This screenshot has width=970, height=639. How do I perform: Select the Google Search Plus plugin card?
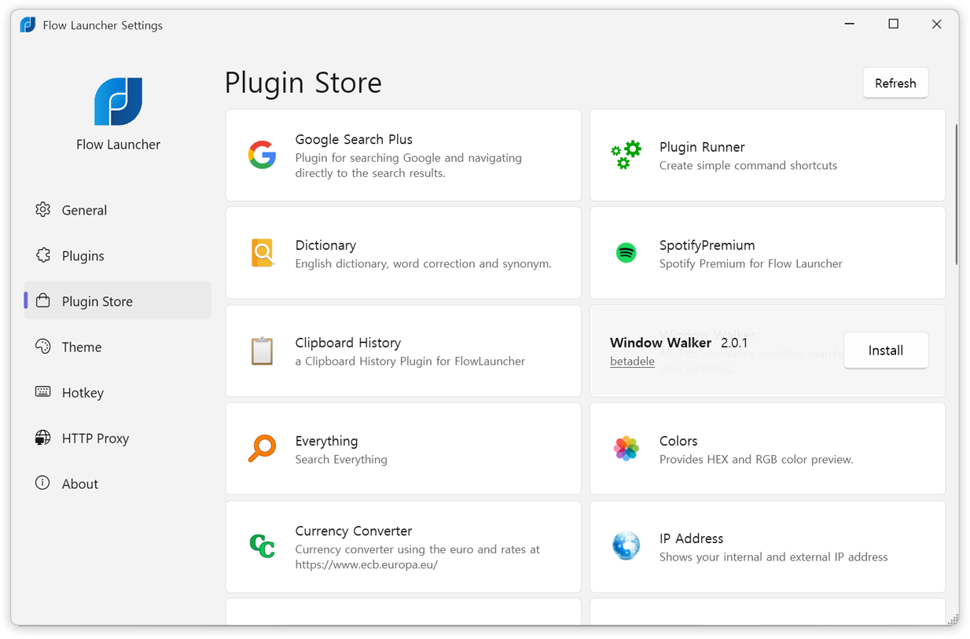(403, 155)
